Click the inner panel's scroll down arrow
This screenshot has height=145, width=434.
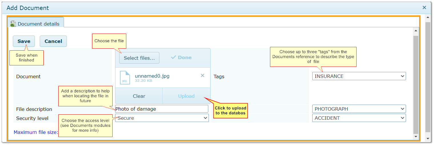coord(416,137)
